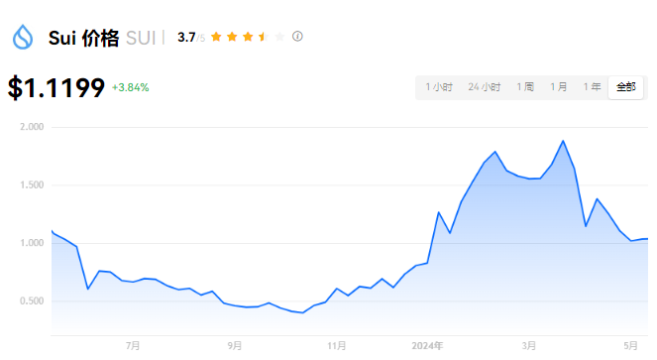Click the $1.1199 price value
Viewport: 657px width, 360px height.
click(x=56, y=87)
